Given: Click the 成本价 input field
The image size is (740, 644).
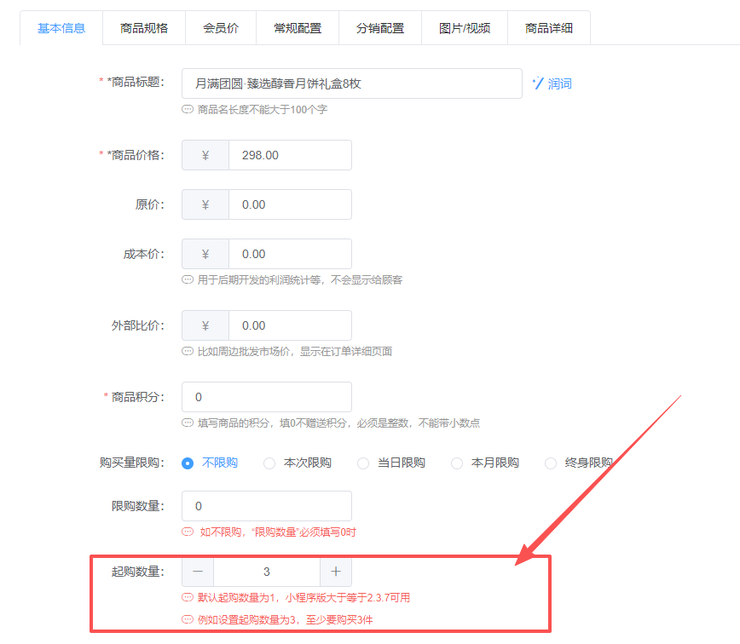Looking at the screenshot, I should click(290, 254).
